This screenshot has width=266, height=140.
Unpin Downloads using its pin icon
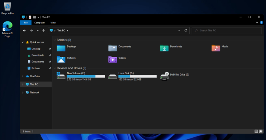(x=50, y=55)
